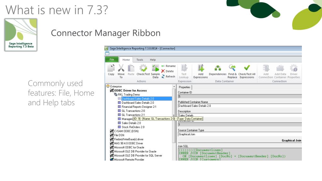Screen dimensions: 322x181
Task: Select the Properties tab in right pane
Action: pos(184,87)
